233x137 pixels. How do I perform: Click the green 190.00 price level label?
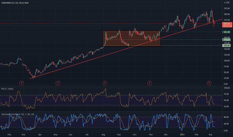pos(226,40)
